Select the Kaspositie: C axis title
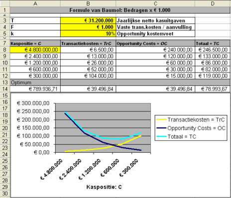Screen dimensions: 231x198 coord(104,187)
